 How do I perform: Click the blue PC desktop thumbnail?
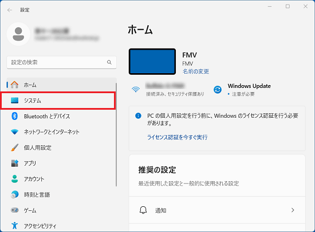tap(152, 62)
